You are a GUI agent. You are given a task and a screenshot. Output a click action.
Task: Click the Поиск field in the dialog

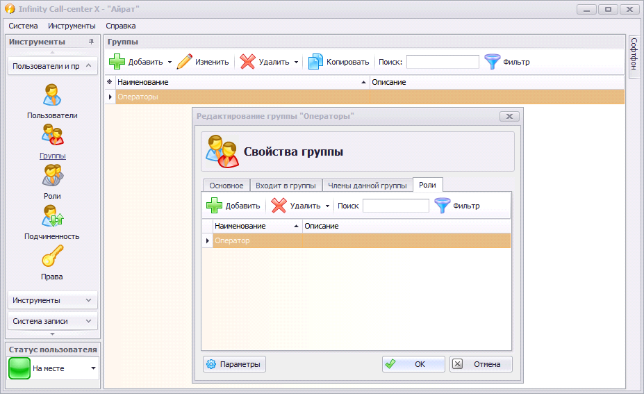[396, 206]
